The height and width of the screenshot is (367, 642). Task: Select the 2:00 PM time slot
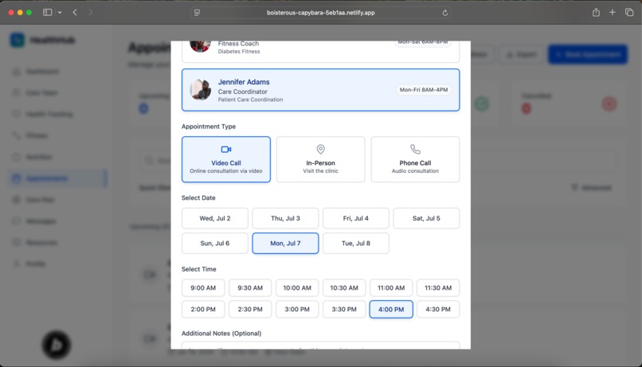tap(203, 310)
